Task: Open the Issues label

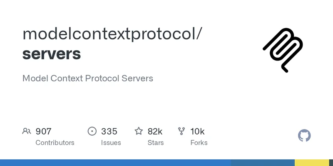Action: (111, 142)
